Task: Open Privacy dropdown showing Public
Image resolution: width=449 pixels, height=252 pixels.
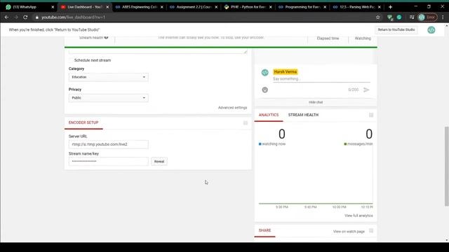Action: [109, 98]
